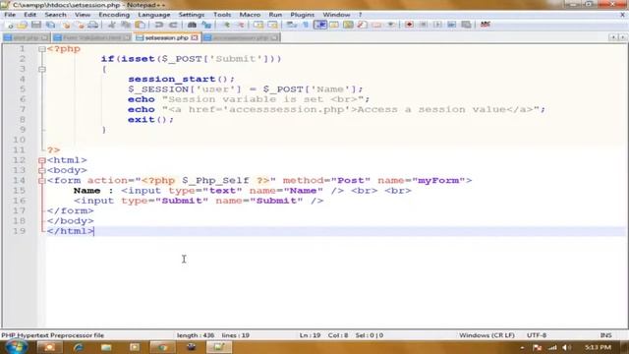The height and width of the screenshot is (354, 629).
Task: Click the Print toolbar icon
Action: (x=93, y=25)
